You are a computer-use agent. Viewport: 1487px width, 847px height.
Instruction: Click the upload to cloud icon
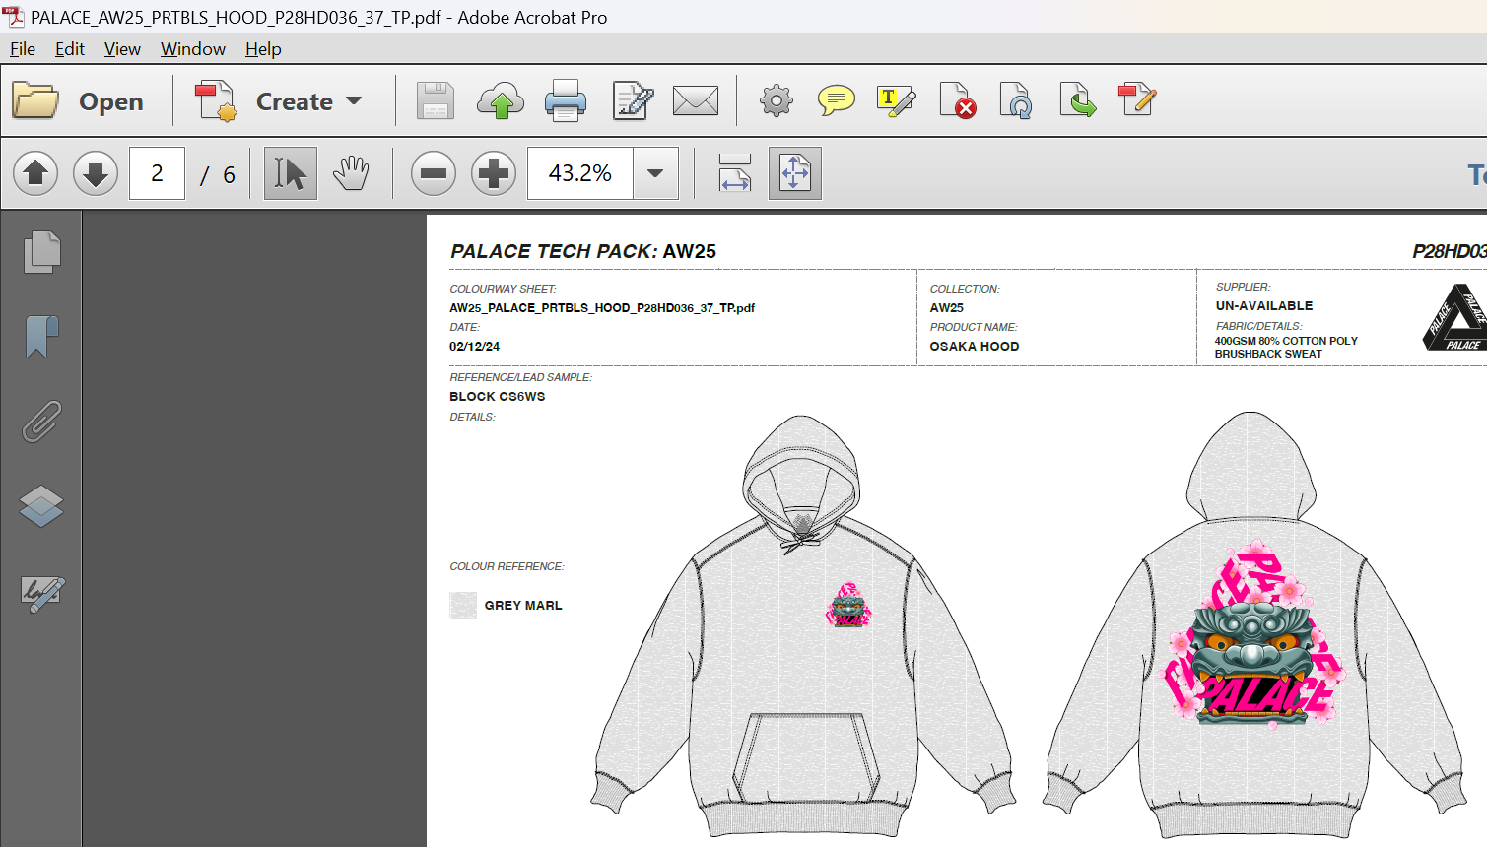click(x=501, y=100)
